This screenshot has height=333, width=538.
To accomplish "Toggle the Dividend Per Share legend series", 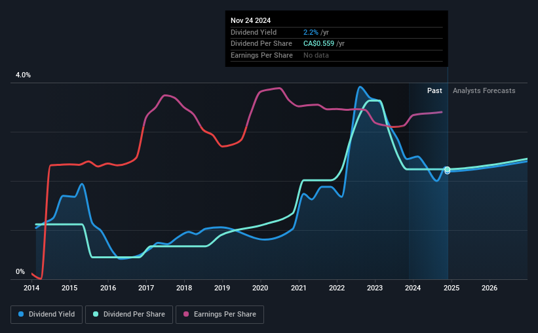I will (x=129, y=315).
